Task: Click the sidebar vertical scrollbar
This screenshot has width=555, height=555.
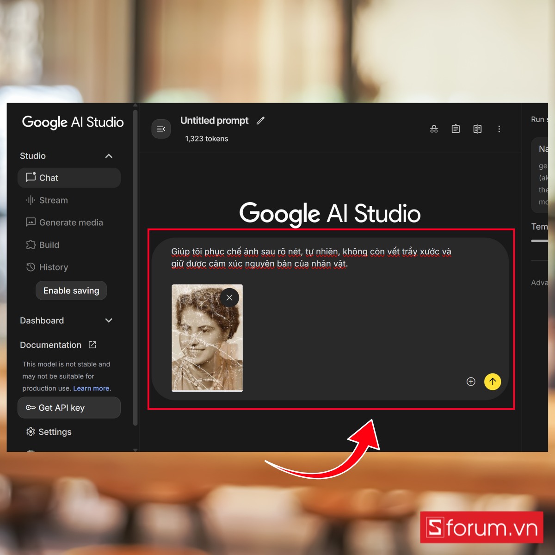Action: point(135,268)
